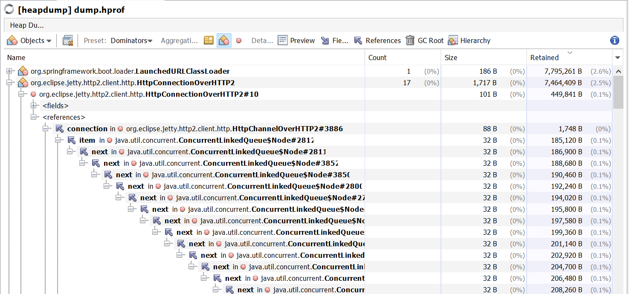The height and width of the screenshot is (294, 629).
Task: Sort by the Name column header
Action: click(x=184, y=58)
